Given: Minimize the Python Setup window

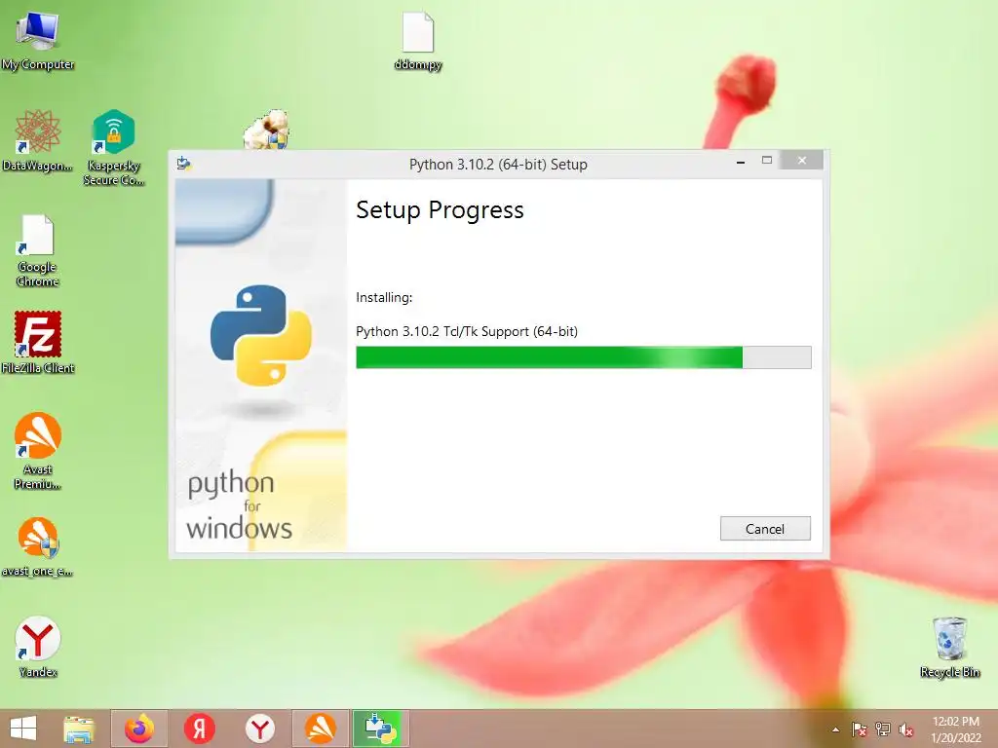Looking at the screenshot, I should coord(741,163).
